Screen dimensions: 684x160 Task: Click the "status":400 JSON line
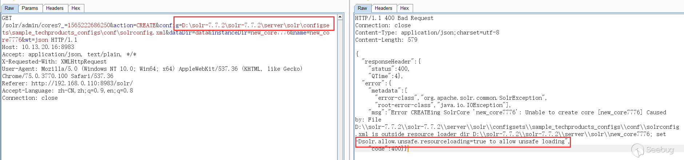(x=389, y=69)
